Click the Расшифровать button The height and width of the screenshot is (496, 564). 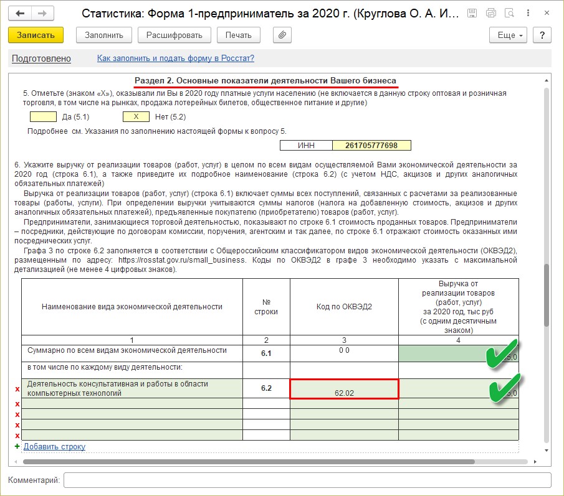click(174, 35)
